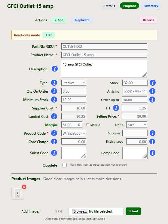The image size is (168, 224).
Task: Click info icon beside Order up to
Action: tap(152, 100)
